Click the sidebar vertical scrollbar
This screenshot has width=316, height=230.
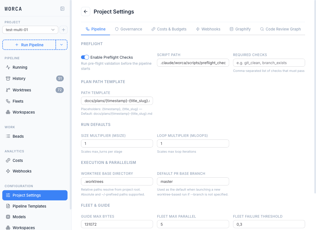pyautogui.click(x=71, y=105)
